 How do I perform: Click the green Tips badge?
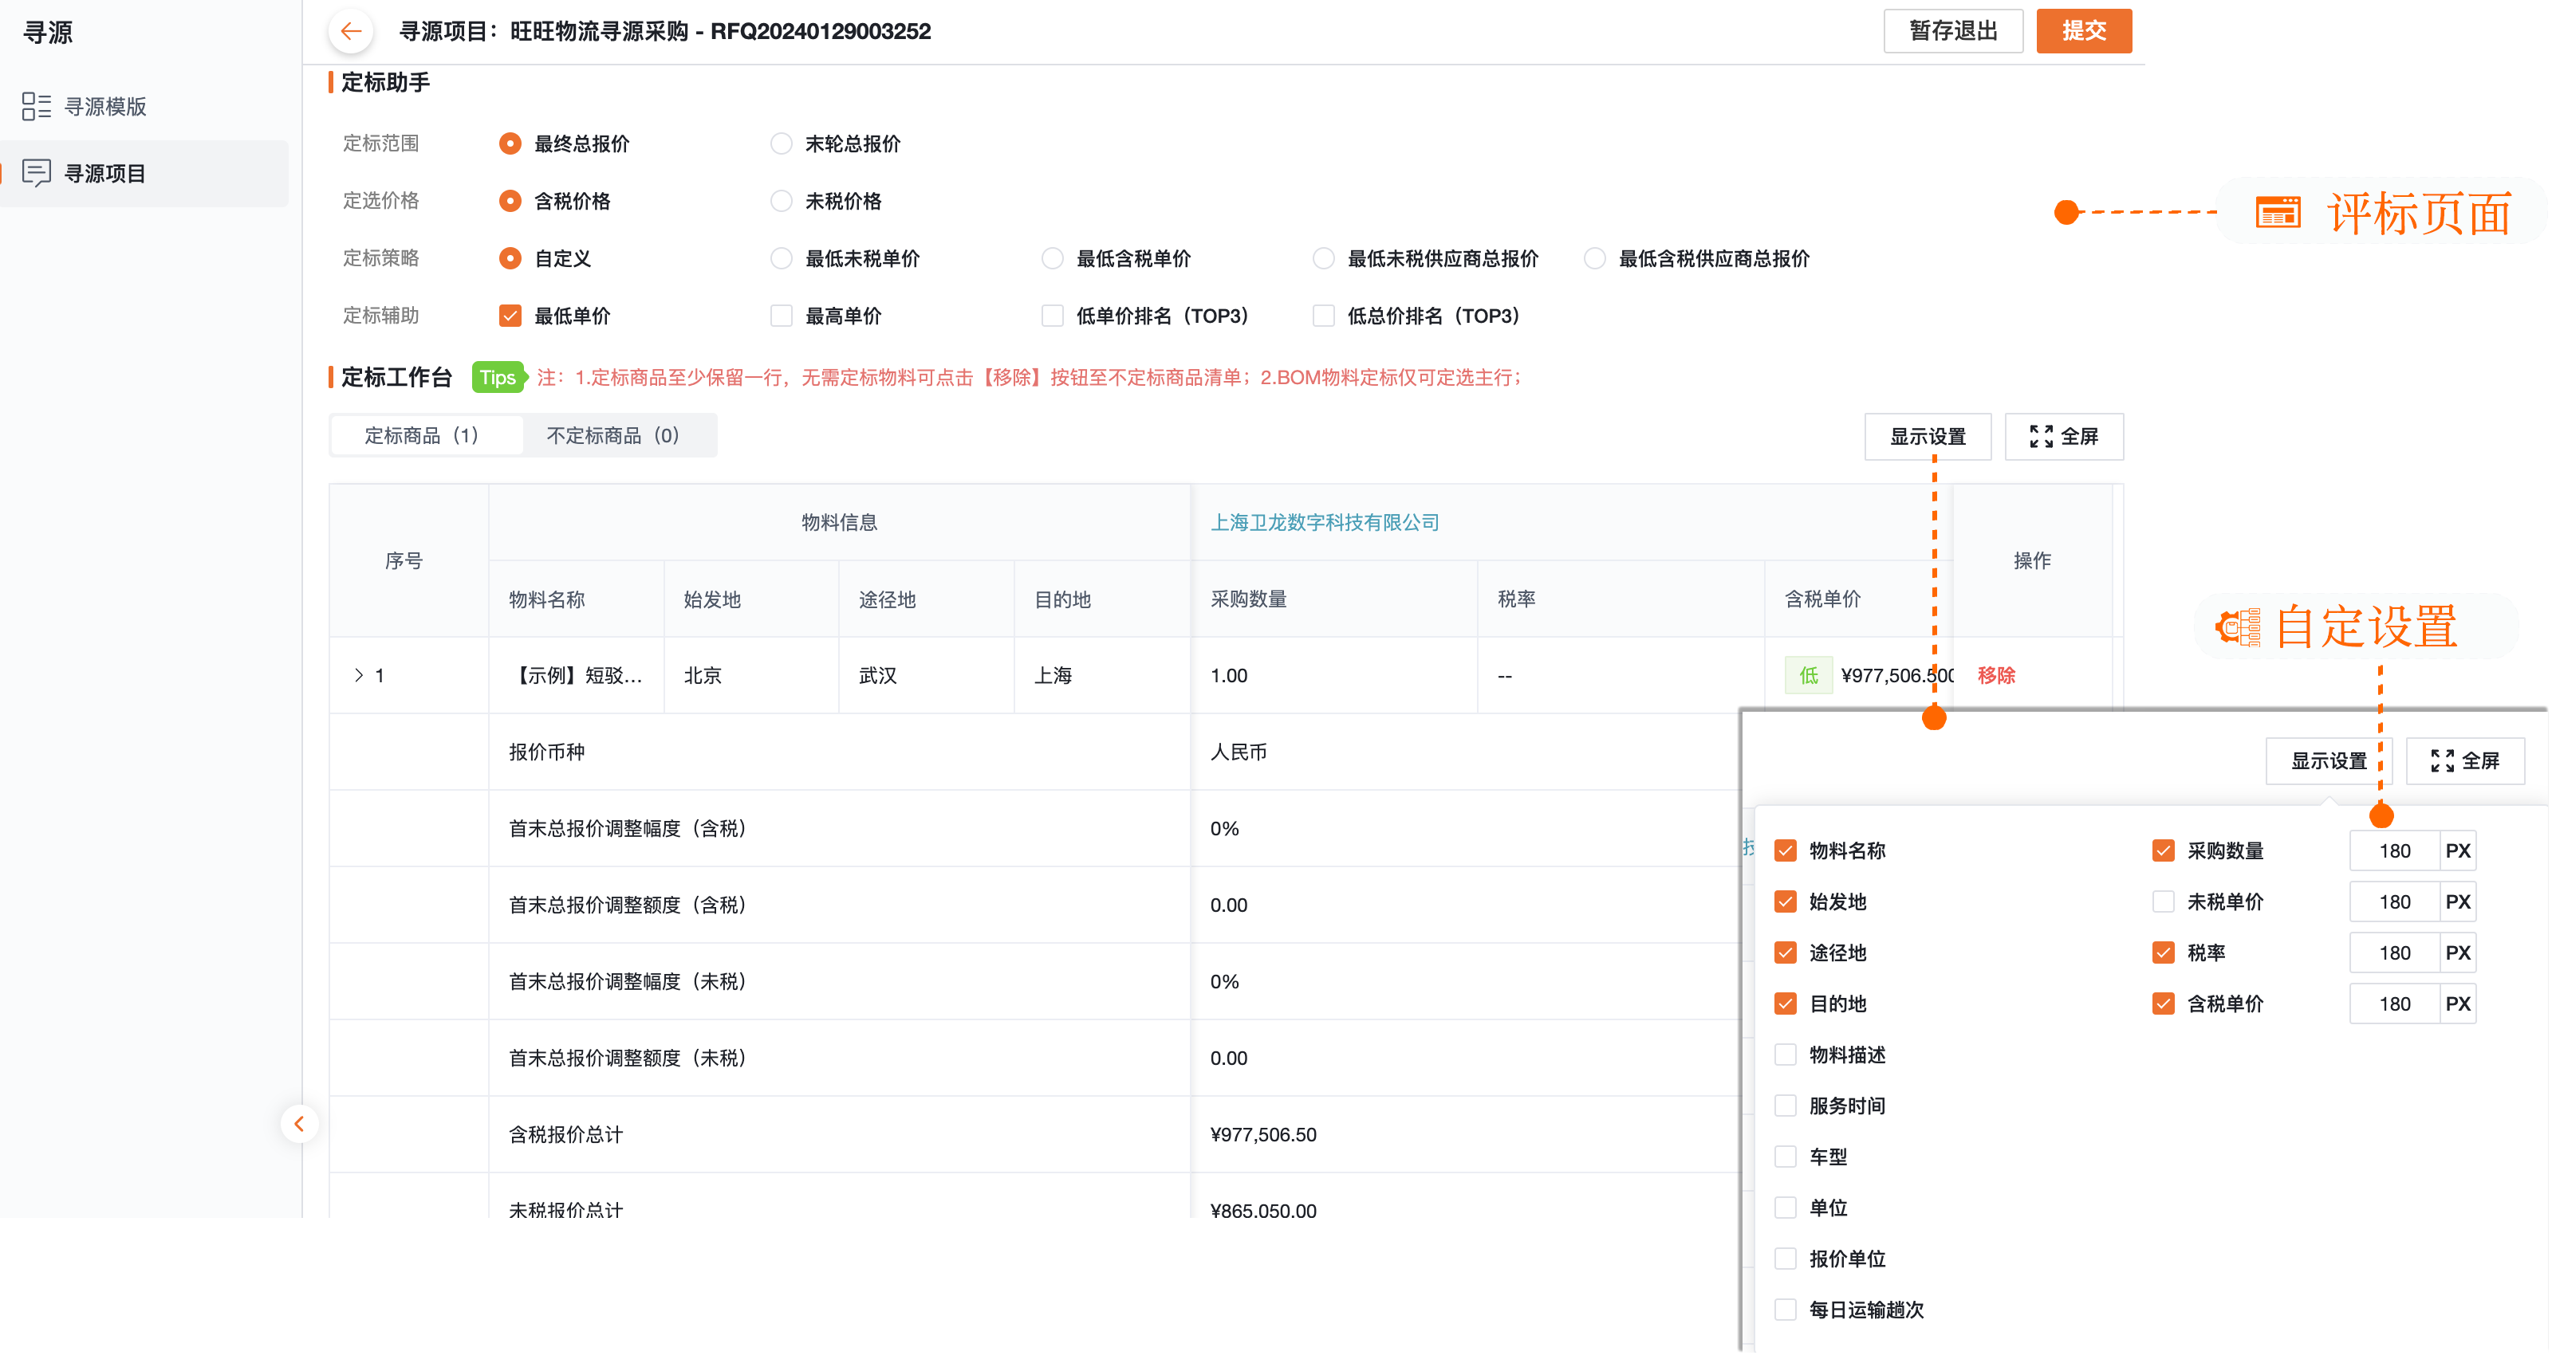[498, 377]
